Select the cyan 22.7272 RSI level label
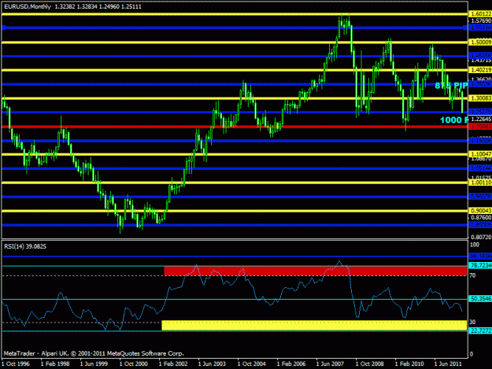 point(480,330)
